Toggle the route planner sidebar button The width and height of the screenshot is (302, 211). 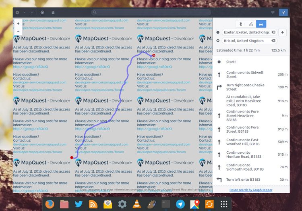coord(283,13)
